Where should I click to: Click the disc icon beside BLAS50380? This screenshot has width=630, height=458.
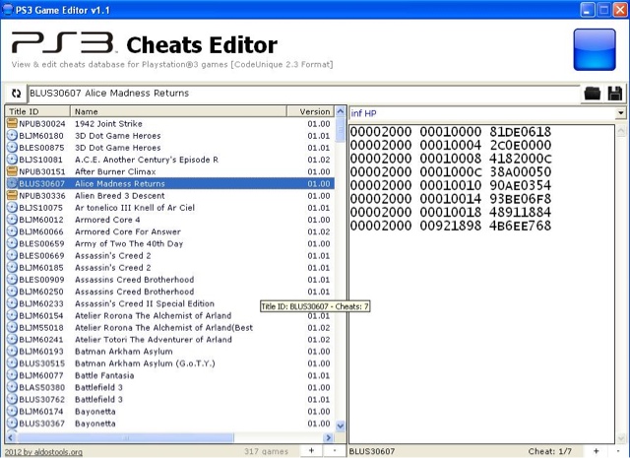point(13,387)
